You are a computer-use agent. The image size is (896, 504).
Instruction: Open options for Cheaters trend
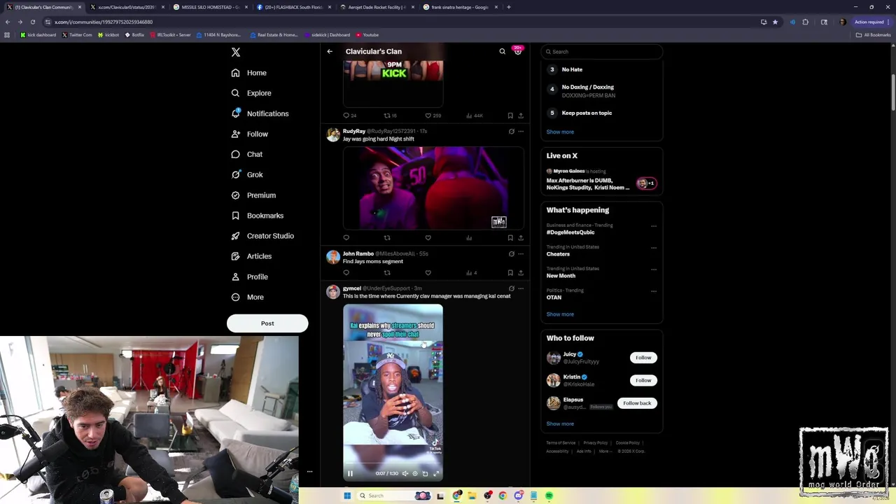point(654,248)
